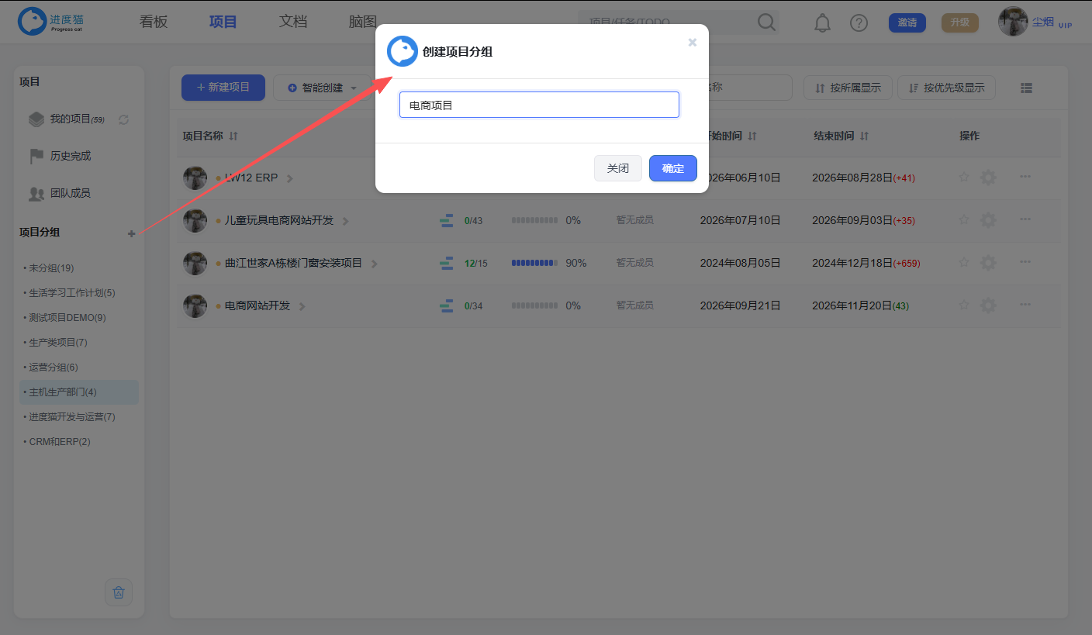The width and height of the screenshot is (1092, 635).
Task: Click the notification bell icon
Action: click(x=822, y=23)
